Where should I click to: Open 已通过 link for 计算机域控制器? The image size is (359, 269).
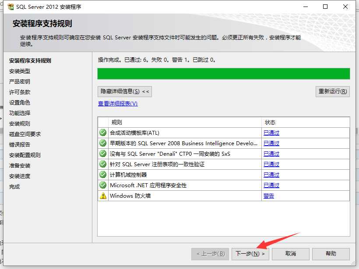(271, 175)
